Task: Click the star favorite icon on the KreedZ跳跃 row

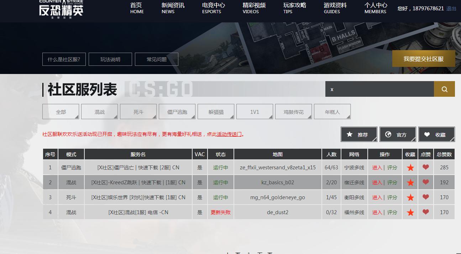Action: [x=410, y=182]
